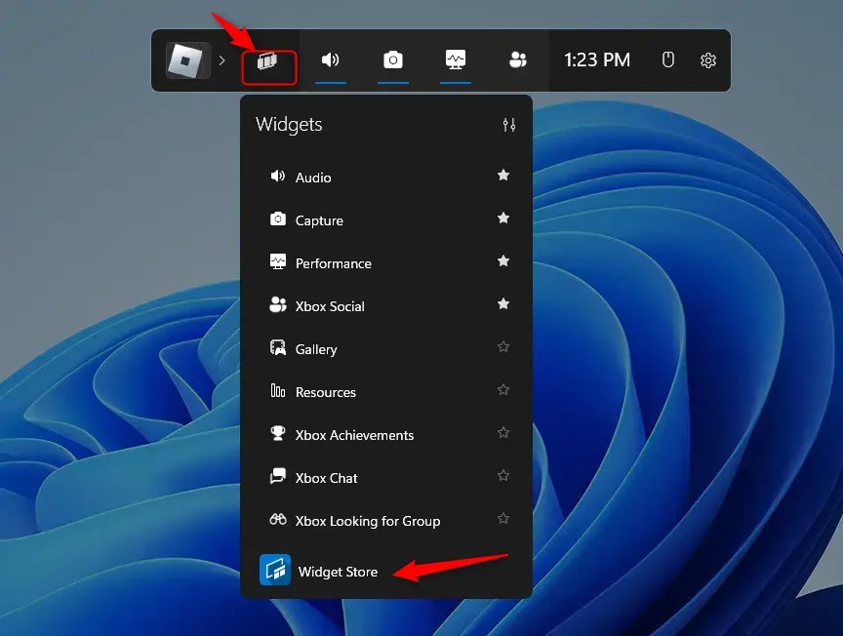Open the Roblox app icon in Game Bar
This screenshot has width=843, height=636.
pyautogui.click(x=187, y=60)
